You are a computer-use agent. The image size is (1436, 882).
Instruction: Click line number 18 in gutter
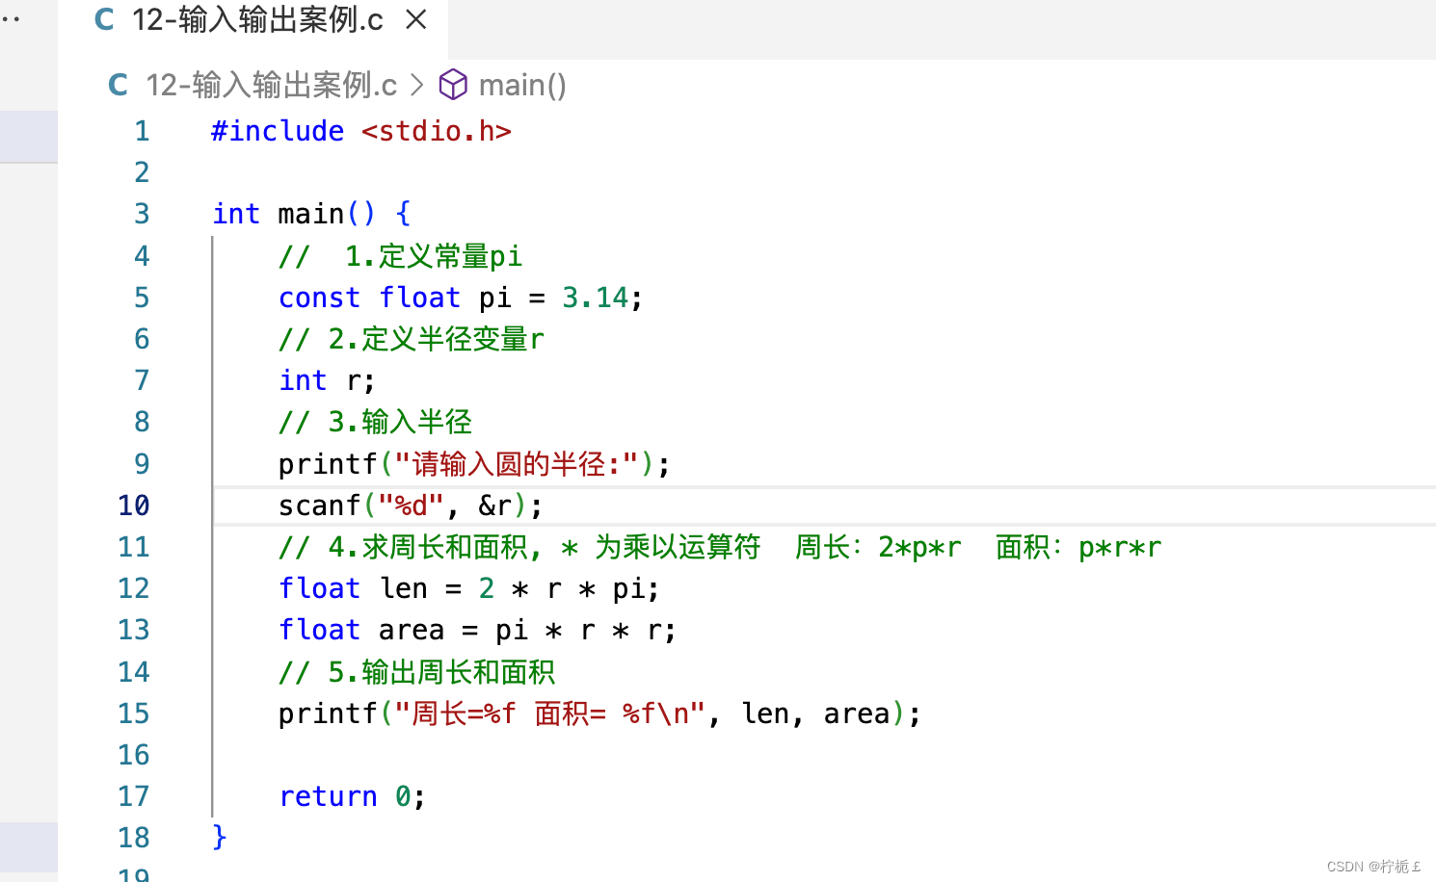coord(134,838)
